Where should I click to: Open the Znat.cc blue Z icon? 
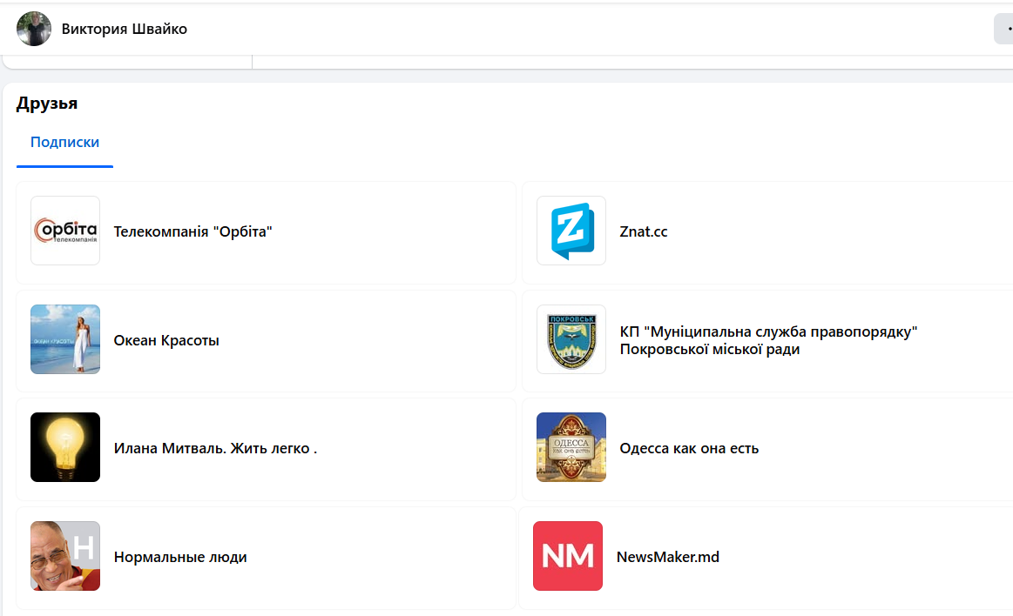[x=571, y=231]
